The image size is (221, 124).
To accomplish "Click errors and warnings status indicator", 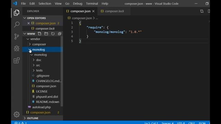I will 20,123.
